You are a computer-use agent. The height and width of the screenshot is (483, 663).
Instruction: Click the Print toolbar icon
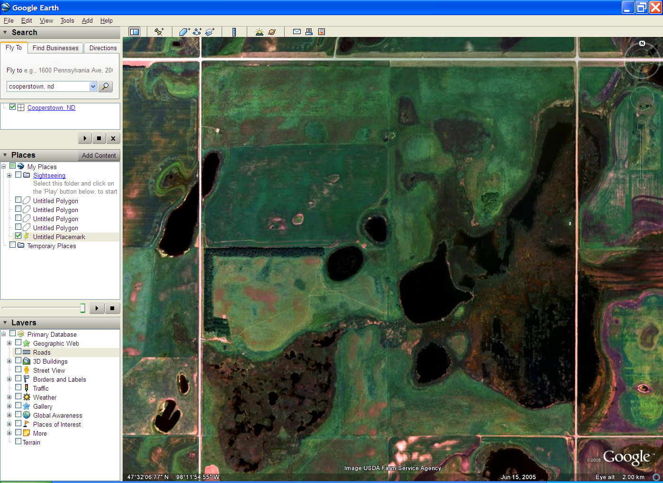(x=309, y=32)
